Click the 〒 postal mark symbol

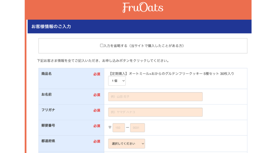point(110,128)
